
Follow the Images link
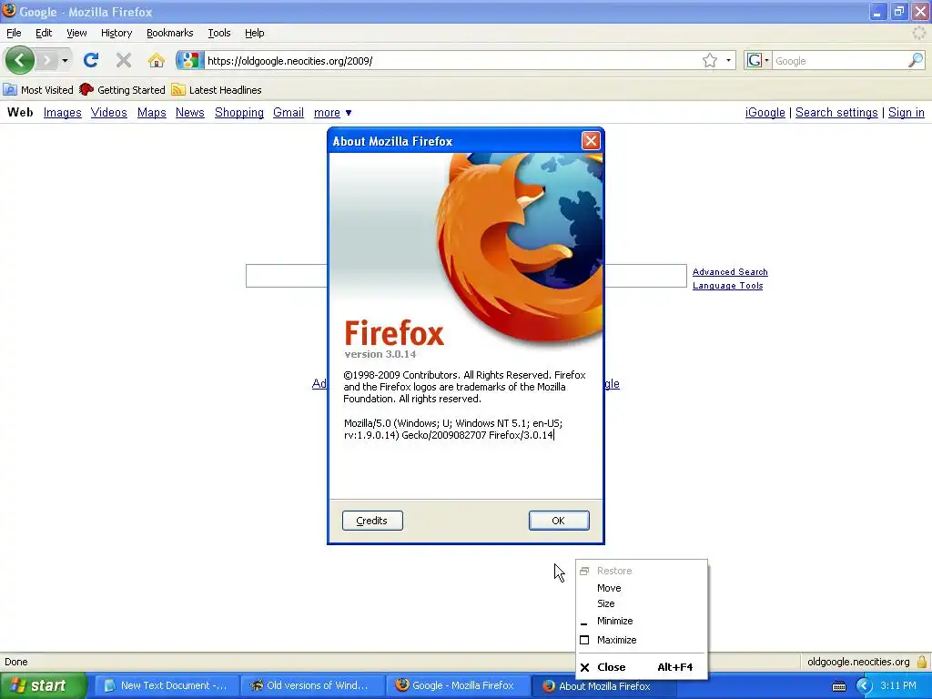63,112
